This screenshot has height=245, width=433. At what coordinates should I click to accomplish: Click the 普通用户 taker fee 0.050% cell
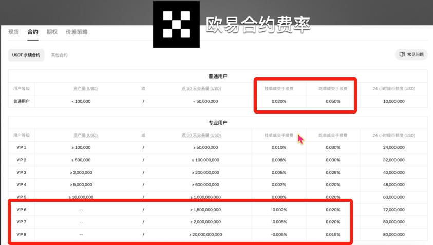pyautogui.click(x=333, y=101)
